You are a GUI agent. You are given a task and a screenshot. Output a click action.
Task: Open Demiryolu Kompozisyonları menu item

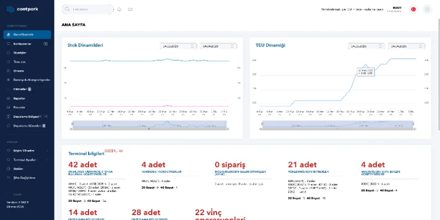(x=31, y=80)
